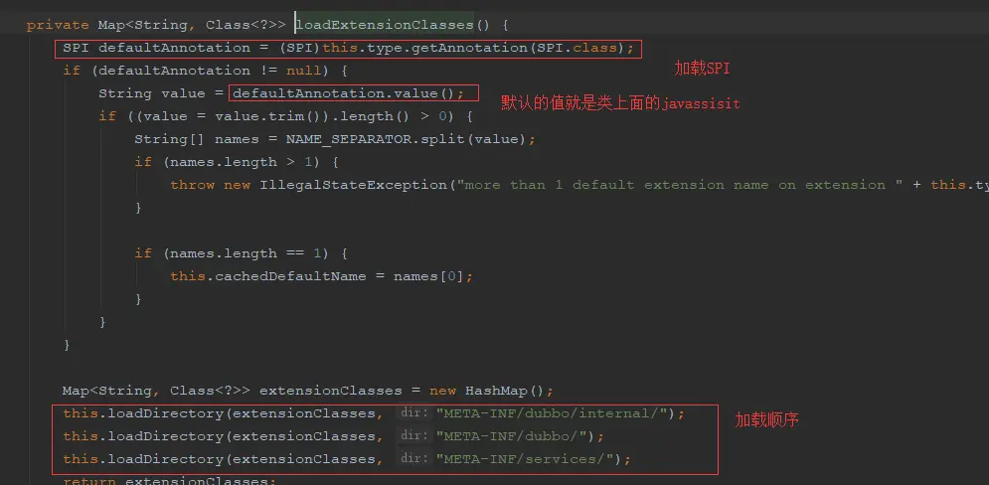989x485 pixels.
Task: Click the dir: hint on the services line
Action: click(413, 459)
